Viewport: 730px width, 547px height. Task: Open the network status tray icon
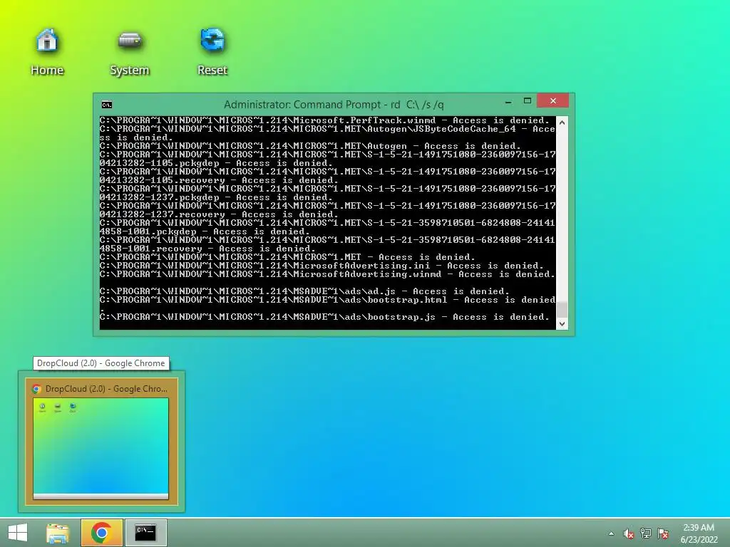pyautogui.click(x=645, y=533)
